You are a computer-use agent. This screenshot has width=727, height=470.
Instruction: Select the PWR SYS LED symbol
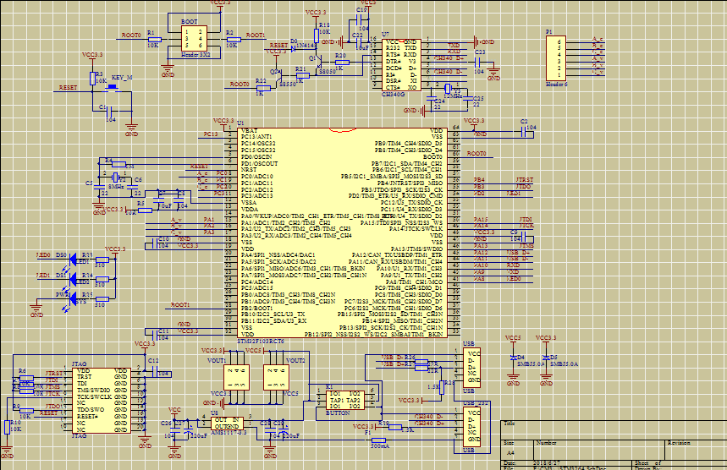[73, 299]
